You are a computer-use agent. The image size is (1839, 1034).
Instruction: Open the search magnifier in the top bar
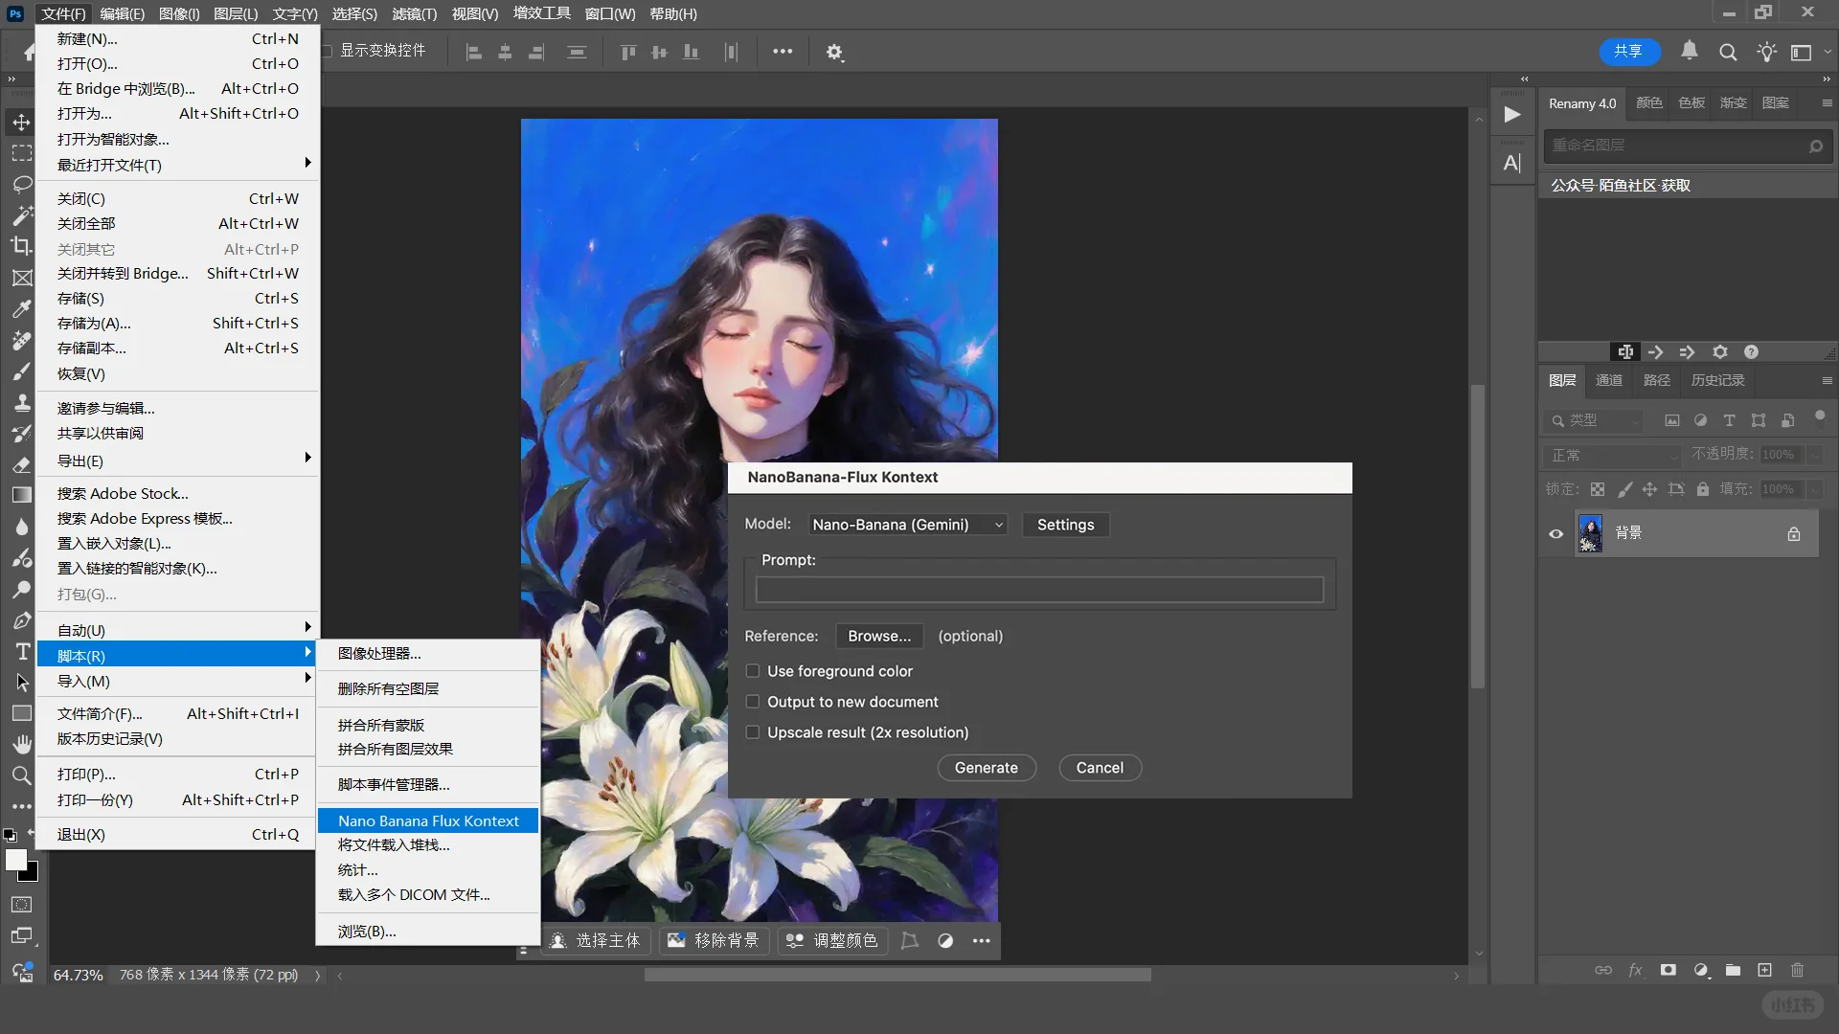tap(1728, 52)
